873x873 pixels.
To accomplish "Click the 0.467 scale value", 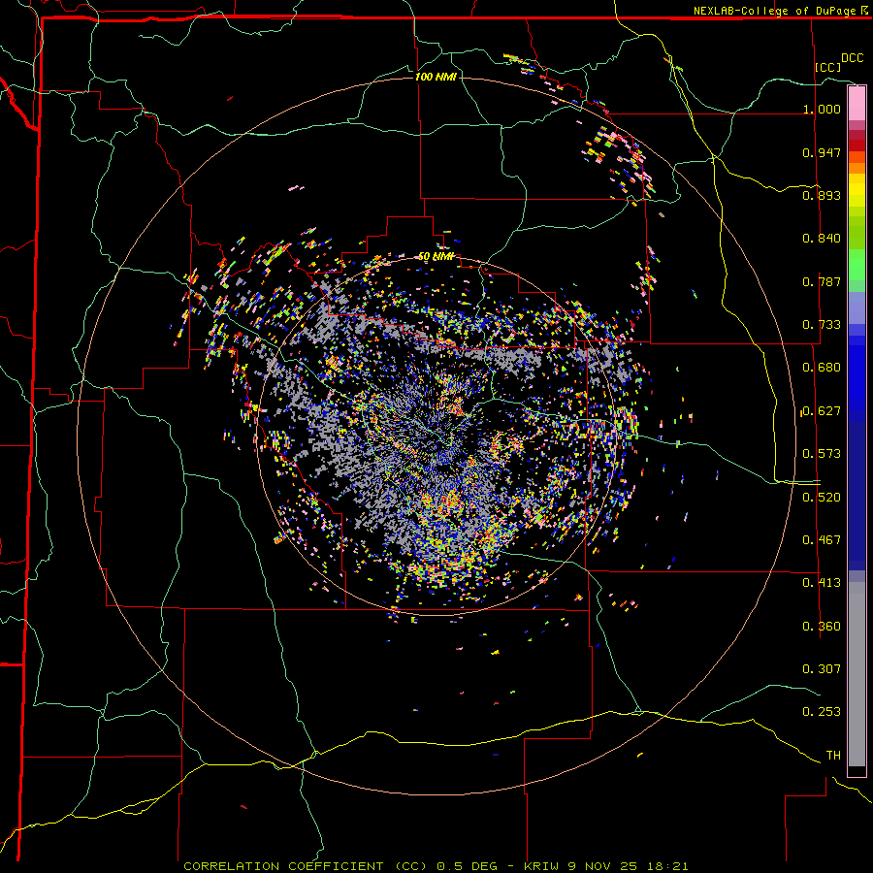I will (822, 540).
